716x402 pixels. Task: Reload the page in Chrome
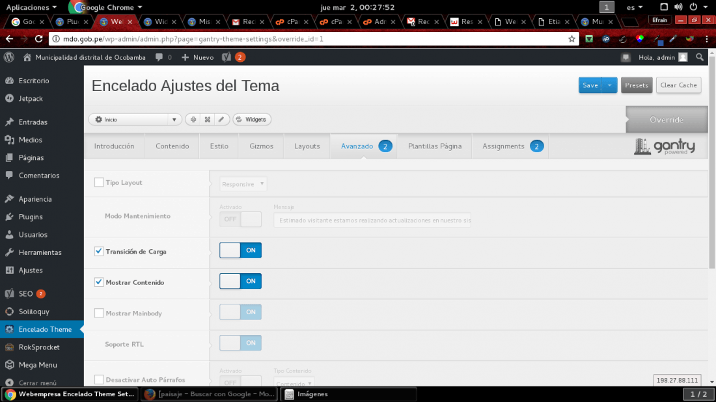[39, 39]
